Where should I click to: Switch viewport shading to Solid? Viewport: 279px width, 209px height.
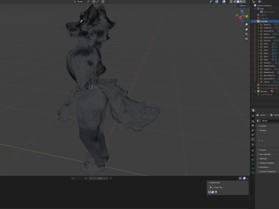click(x=238, y=2)
